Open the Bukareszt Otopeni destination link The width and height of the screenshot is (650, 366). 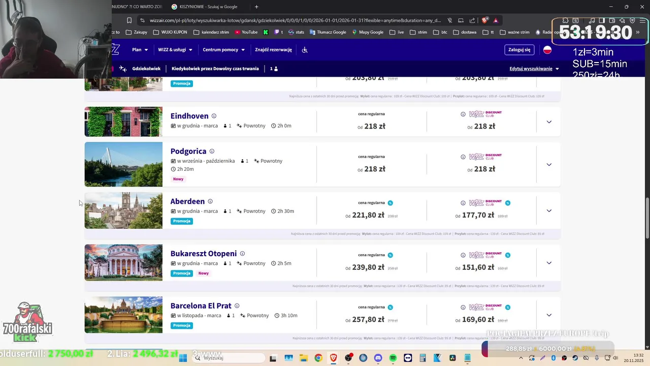204,254
